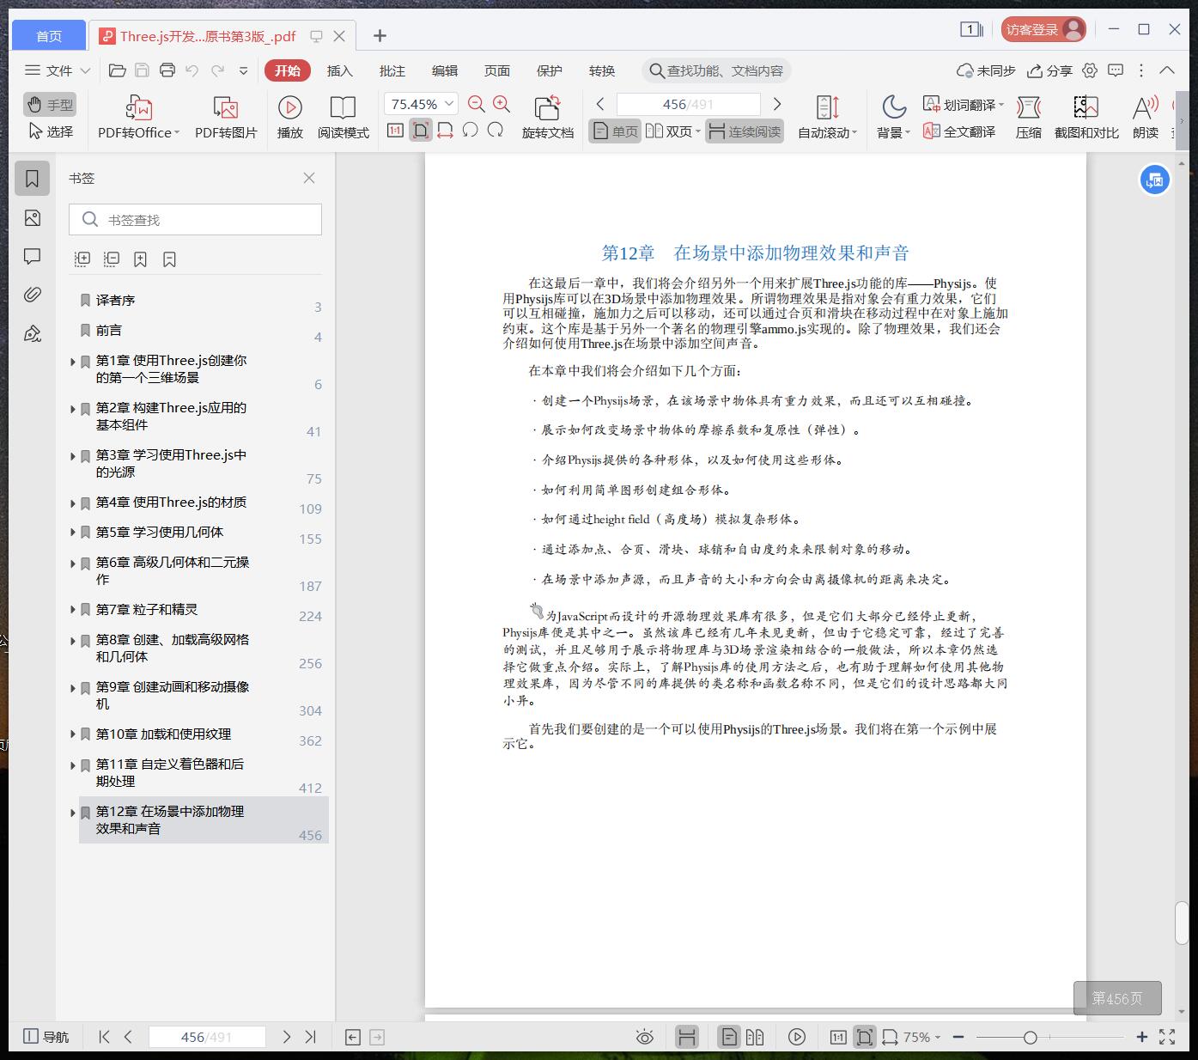Go to previous page arrow in ribbon
This screenshot has width=1198, height=1060.
point(600,104)
